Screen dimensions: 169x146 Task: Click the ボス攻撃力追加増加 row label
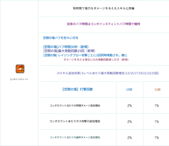[x=75, y=121]
